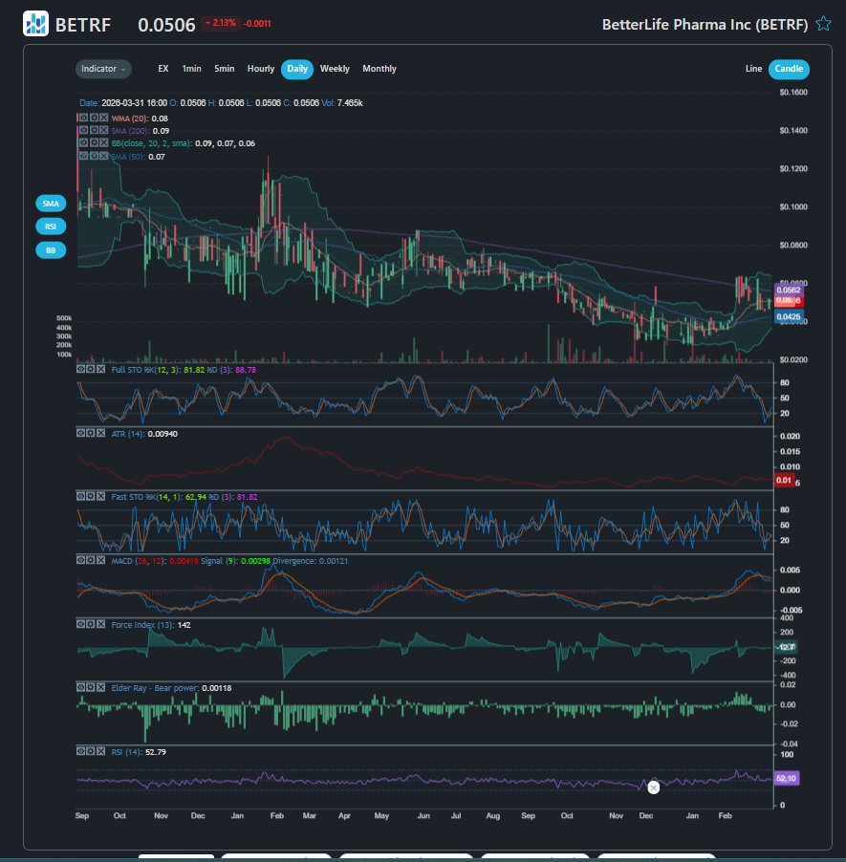Remove the WMA (20) indicator with X
Screen dimensions: 846x862
click(x=103, y=118)
